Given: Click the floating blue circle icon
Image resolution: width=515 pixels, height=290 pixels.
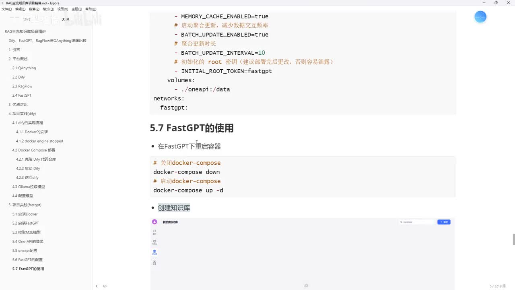Looking at the screenshot, I should click(x=480, y=17).
